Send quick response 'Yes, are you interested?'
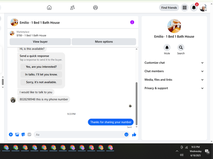213x159 pixels. point(41,67)
